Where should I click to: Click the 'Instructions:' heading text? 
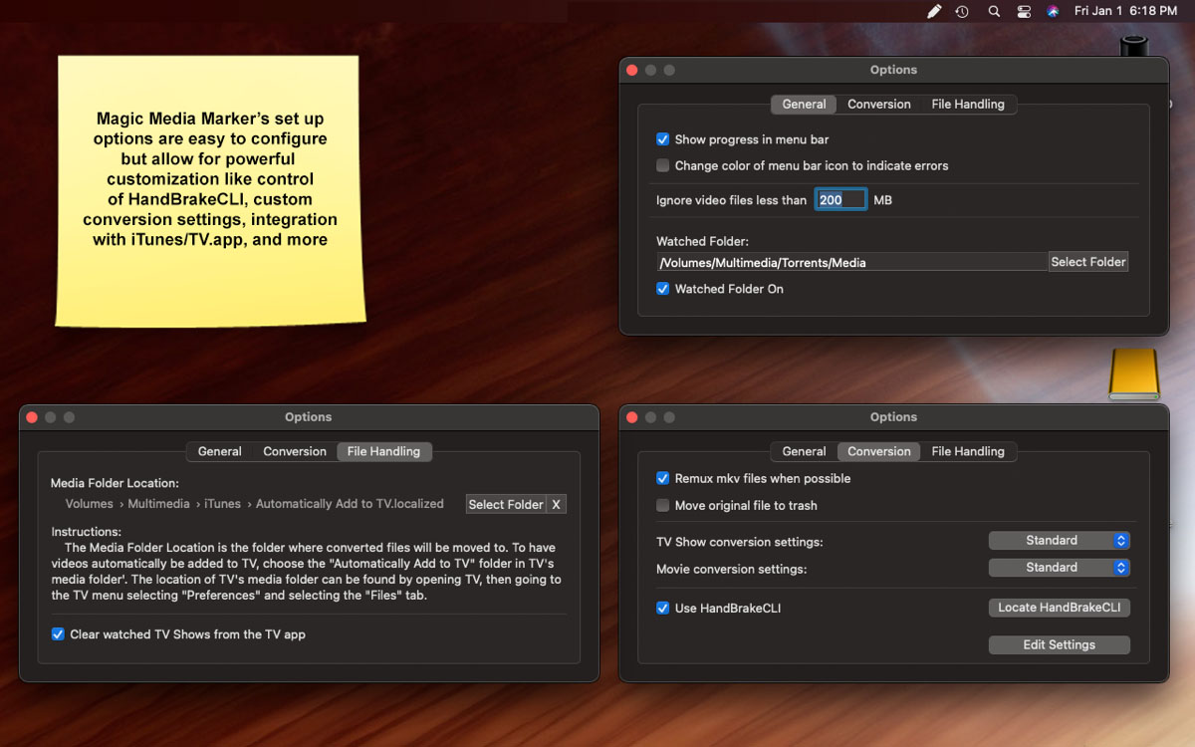87,531
